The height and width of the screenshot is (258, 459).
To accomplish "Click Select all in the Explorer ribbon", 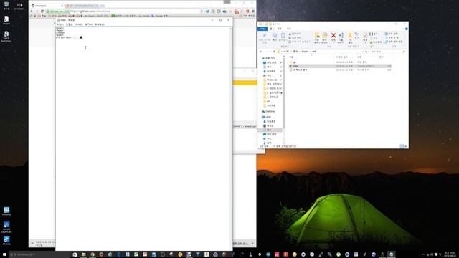I will click(x=392, y=34).
